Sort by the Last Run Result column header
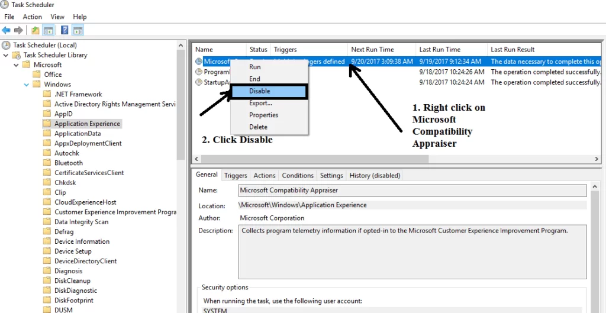Viewport: 606px width, 313px height. 544,50
